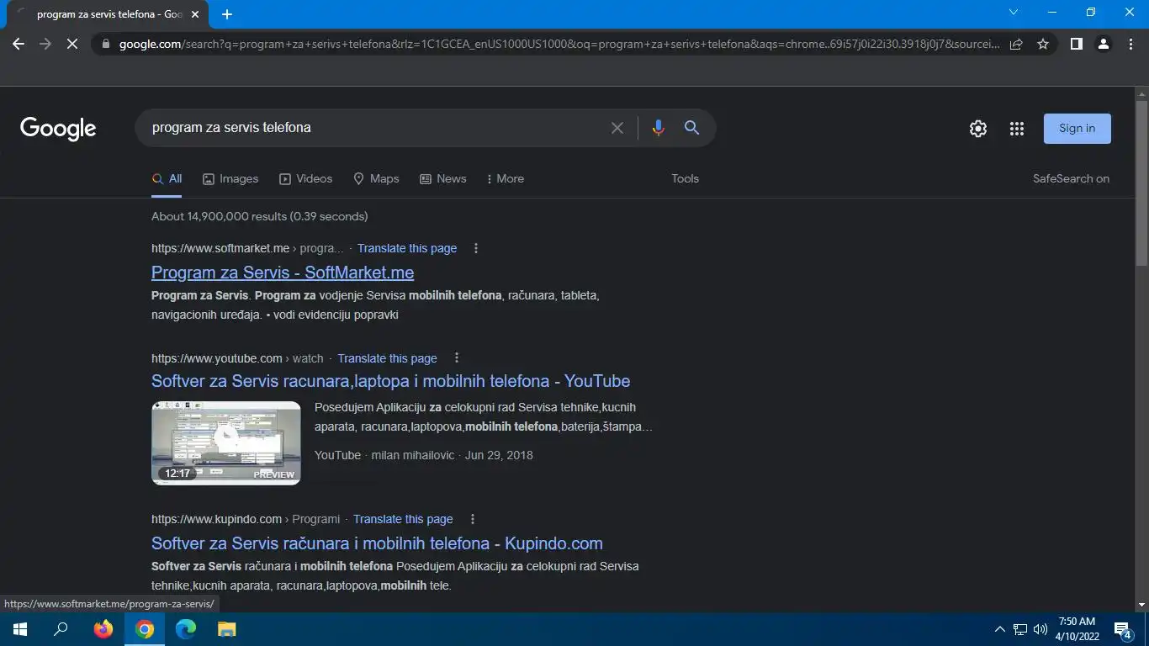Viewport: 1149px width, 646px height.
Task: Focus the Chrome address bar URL
Action: 559,44
